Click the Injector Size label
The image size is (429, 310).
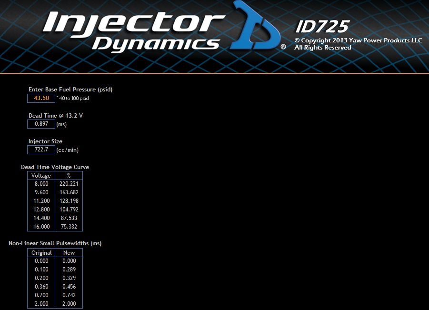(x=45, y=141)
